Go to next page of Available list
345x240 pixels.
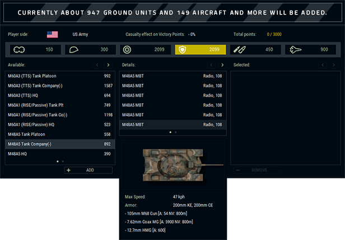click(108, 65)
